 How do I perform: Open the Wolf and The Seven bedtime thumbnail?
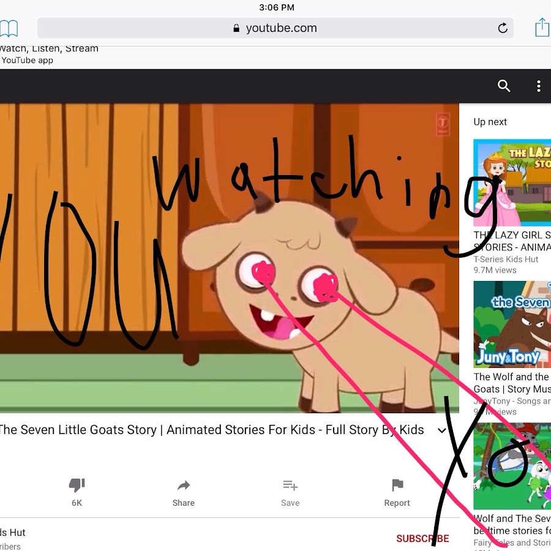pos(512,466)
